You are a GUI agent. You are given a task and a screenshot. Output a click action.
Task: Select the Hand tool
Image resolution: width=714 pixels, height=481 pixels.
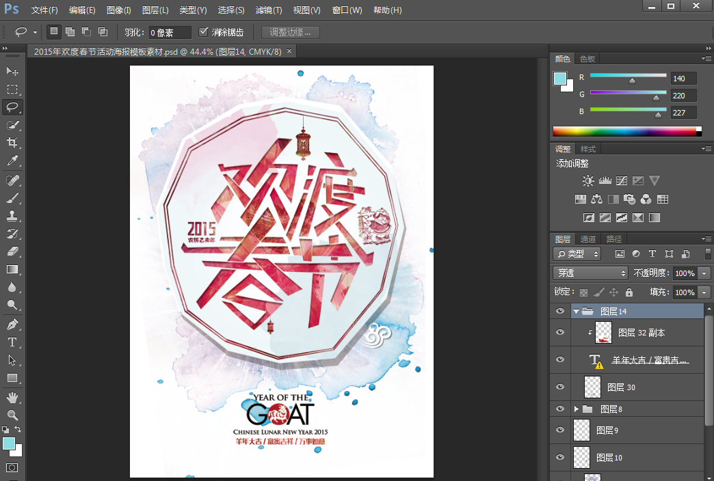point(12,397)
